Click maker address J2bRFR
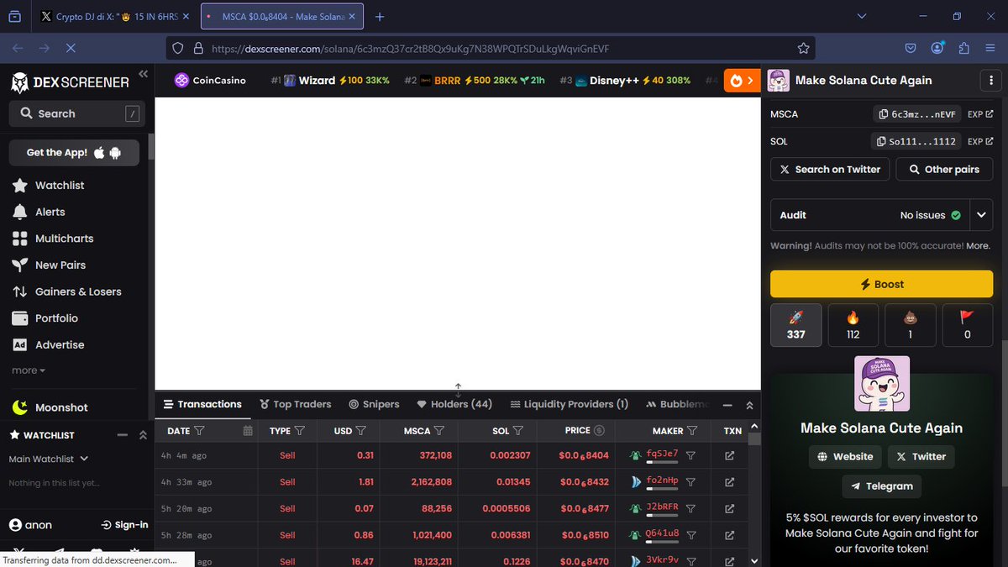The height and width of the screenshot is (567, 1008). [x=662, y=508]
